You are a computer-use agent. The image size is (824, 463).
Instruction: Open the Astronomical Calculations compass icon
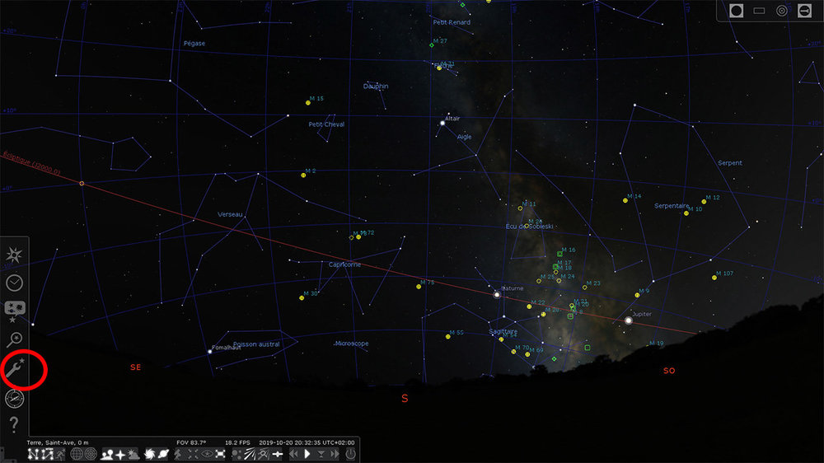point(14,399)
